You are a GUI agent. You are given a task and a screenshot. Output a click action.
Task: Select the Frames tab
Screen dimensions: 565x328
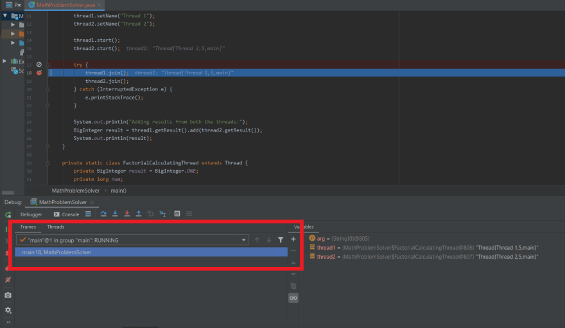28,227
